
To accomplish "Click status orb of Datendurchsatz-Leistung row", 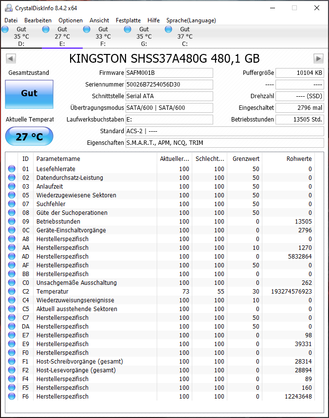I will point(12,177).
